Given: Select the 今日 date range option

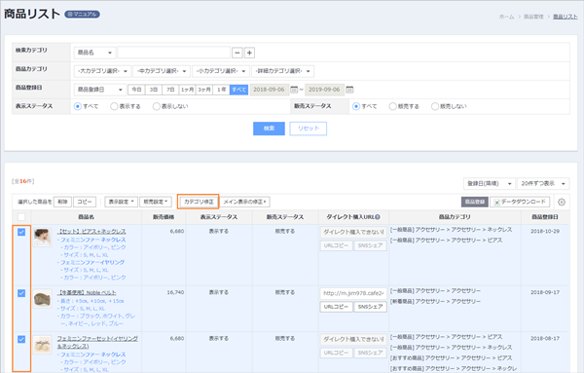Looking at the screenshot, I should click(x=136, y=90).
